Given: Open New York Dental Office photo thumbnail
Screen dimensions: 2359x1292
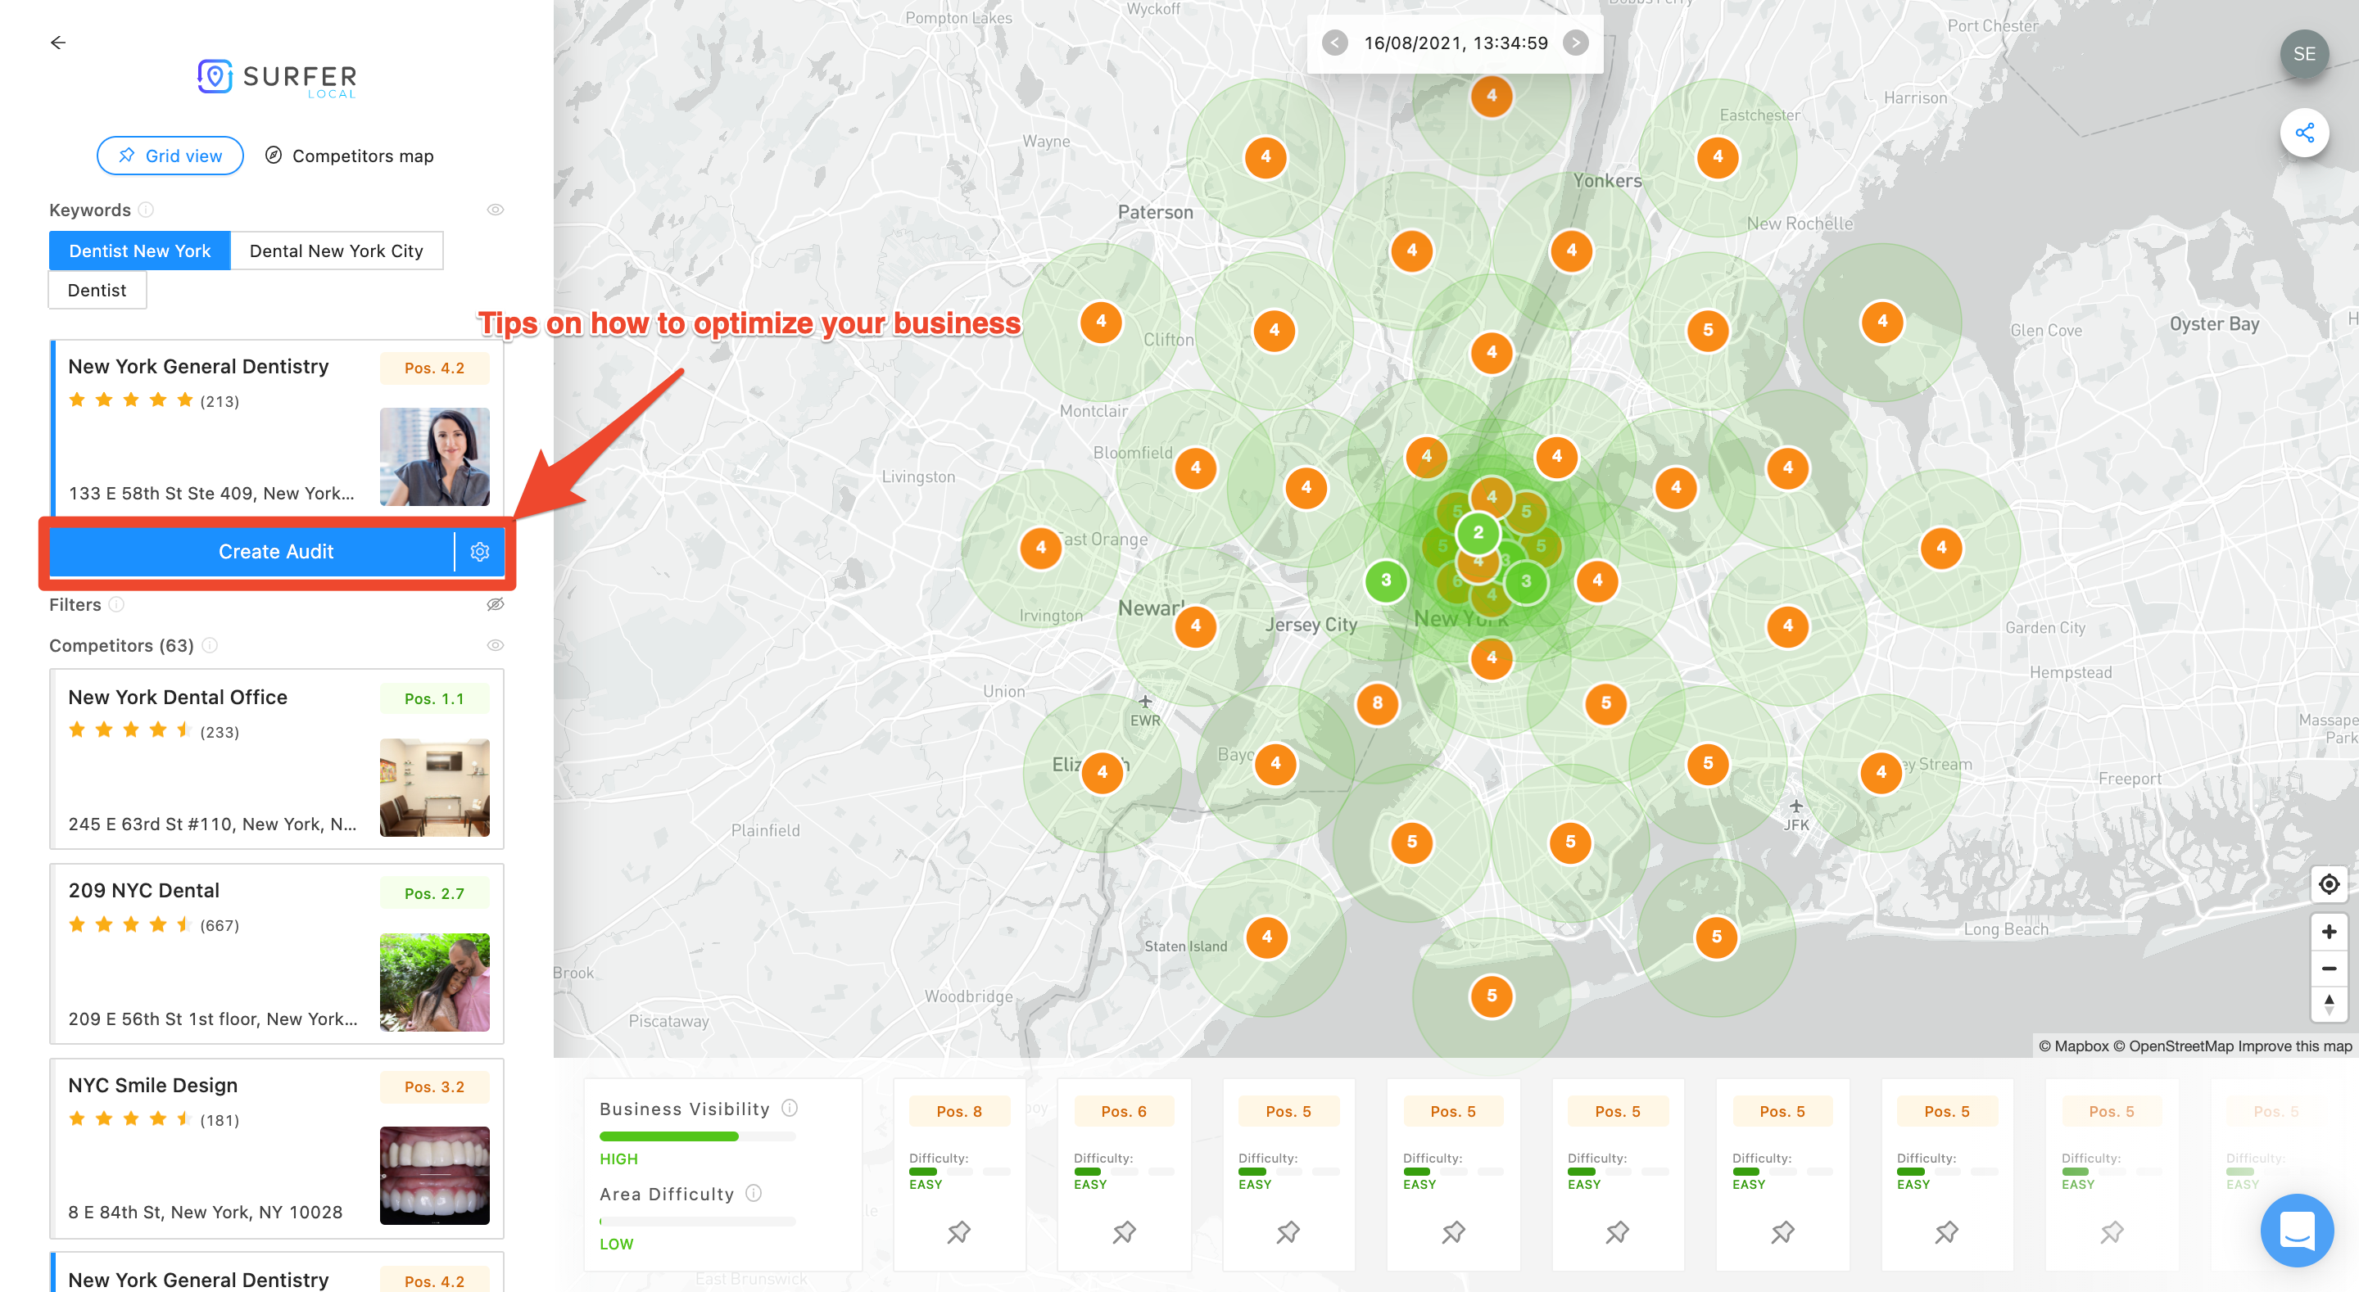Looking at the screenshot, I should (434, 788).
